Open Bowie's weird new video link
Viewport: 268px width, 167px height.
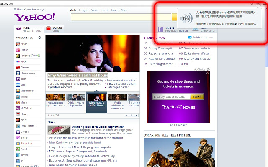[121, 81]
